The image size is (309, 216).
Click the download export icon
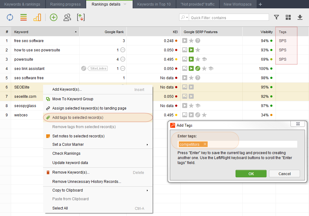click(x=300, y=17)
